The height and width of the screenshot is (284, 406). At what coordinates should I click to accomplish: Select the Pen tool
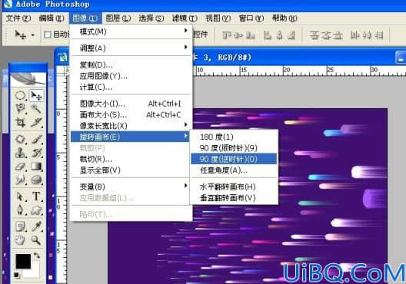point(20,210)
